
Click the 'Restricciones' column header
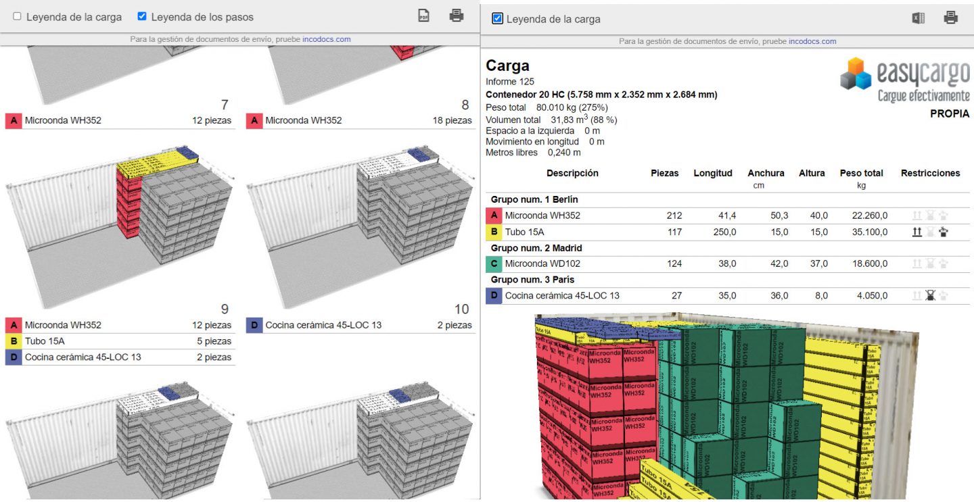(x=930, y=173)
